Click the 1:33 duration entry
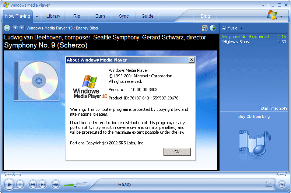 [282, 42]
